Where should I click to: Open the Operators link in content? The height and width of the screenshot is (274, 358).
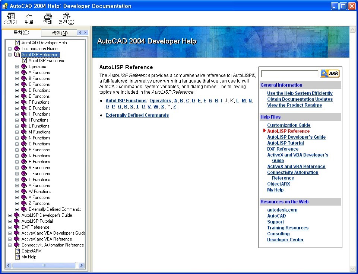pos(160,101)
